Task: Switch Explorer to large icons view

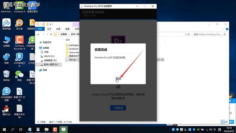Action: [226, 122]
